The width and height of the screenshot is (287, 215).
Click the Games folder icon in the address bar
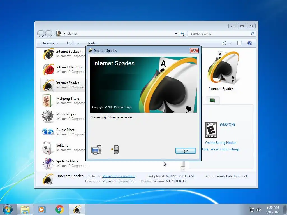[59, 34]
